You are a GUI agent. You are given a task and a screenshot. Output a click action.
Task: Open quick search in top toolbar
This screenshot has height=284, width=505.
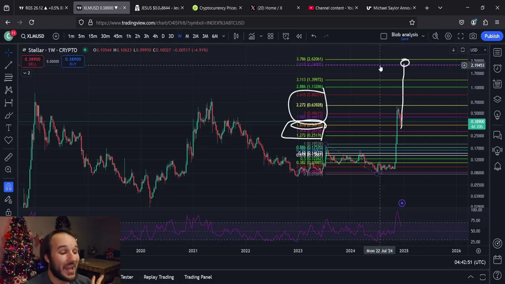436,36
